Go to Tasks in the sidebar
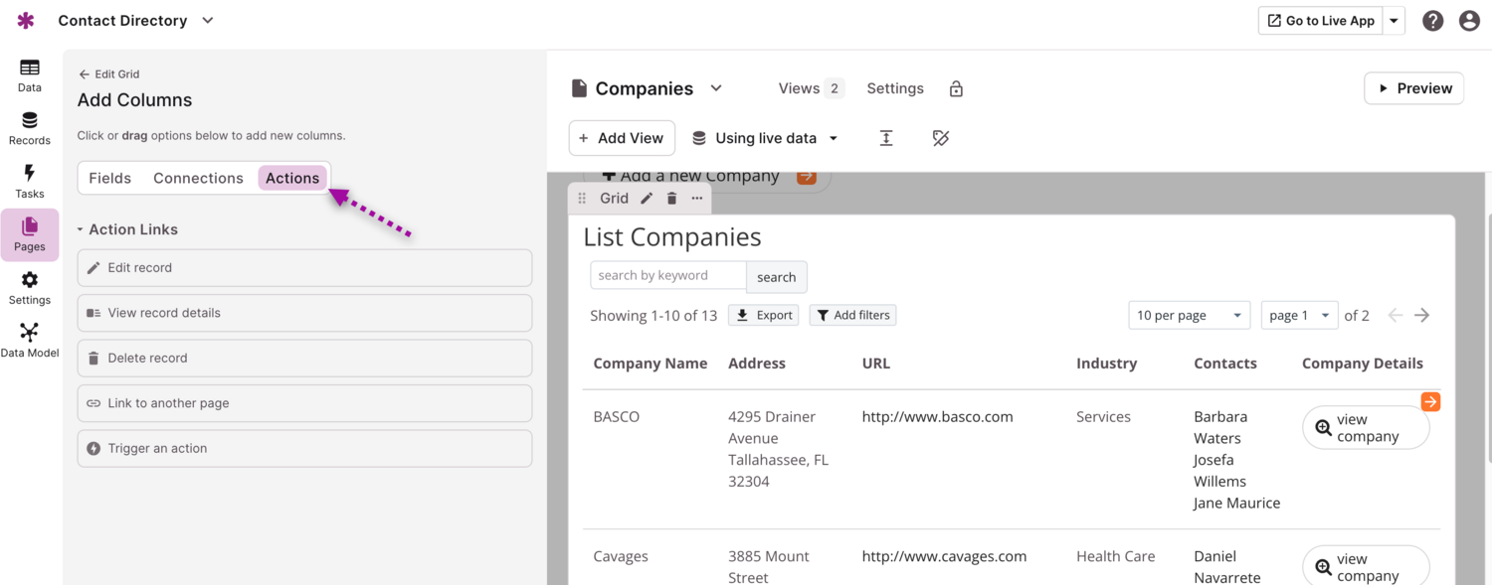 pyautogui.click(x=30, y=182)
